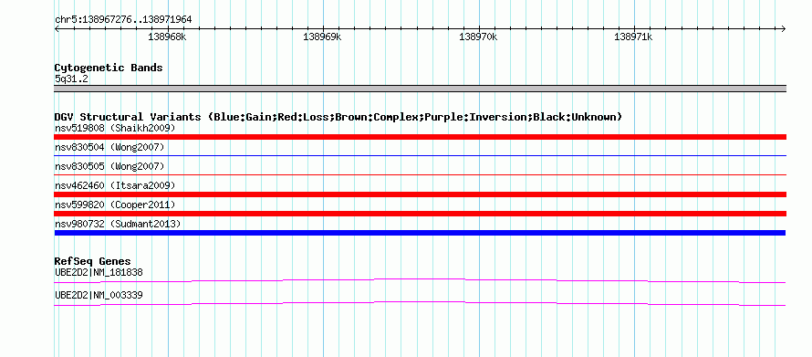The image size is (812, 357).
Task: Click the 5q31.2 band label
Action: (x=71, y=79)
